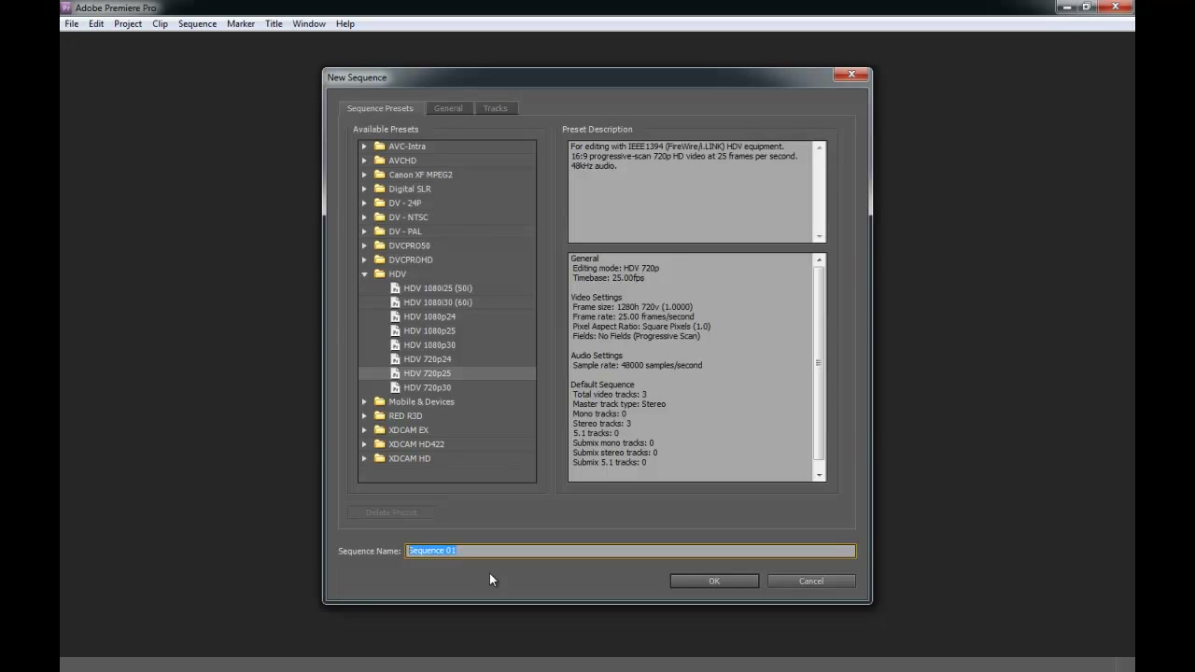Click the HDV 720p30 preset file icon

(395, 387)
